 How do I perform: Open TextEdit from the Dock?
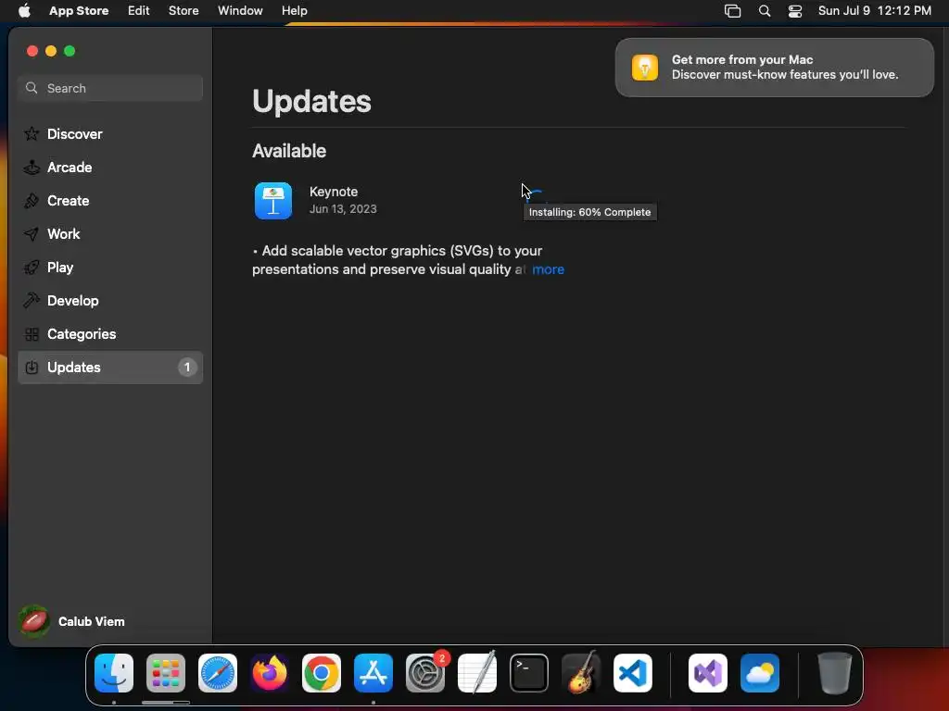click(x=477, y=673)
